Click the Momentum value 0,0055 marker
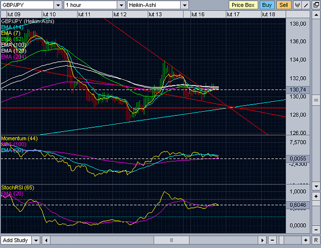Image resolution: width=321 pixels, height=248 pixels. tap(298, 158)
